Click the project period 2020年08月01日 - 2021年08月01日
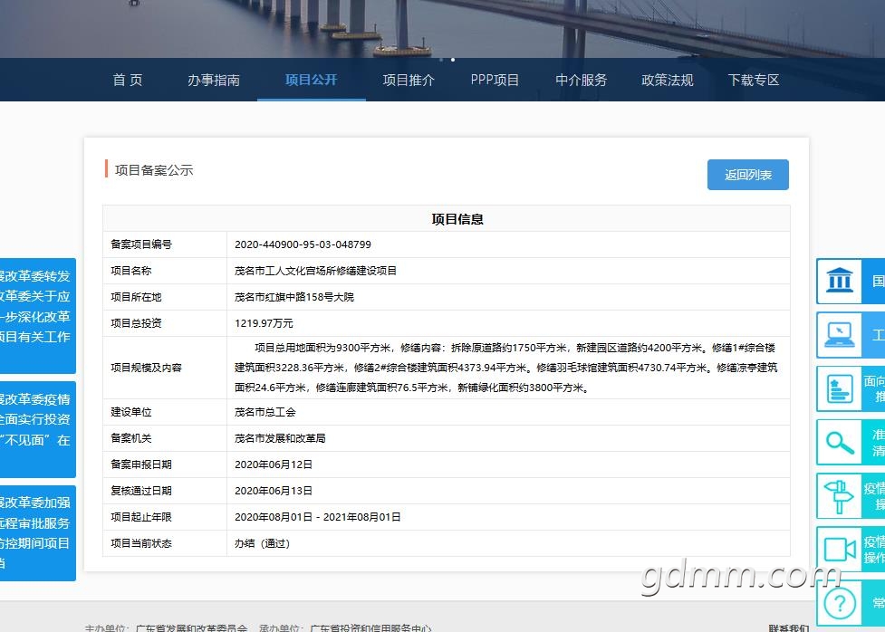 tap(318, 517)
